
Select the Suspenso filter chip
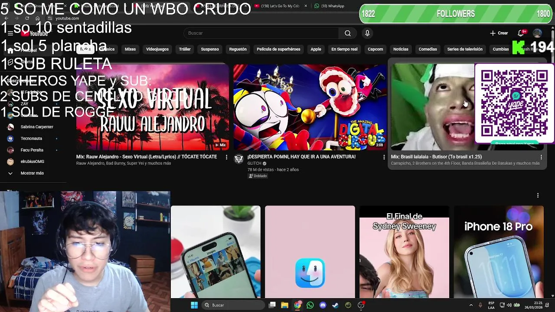click(x=210, y=49)
